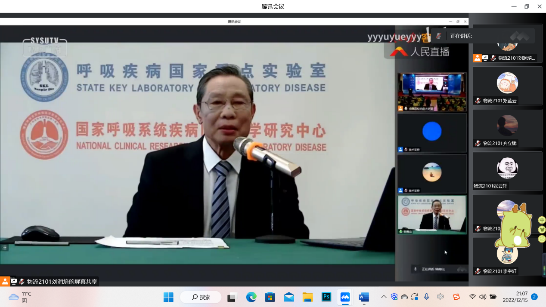The image size is (546, 307).
Task: Open the Mail app in taskbar
Action: (x=289, y=297)
